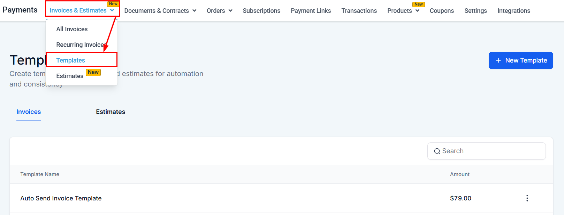Viewport: 564px width, 215px height.
Task: Select All Invoices from the dropdown
Action: coord(72,29)
